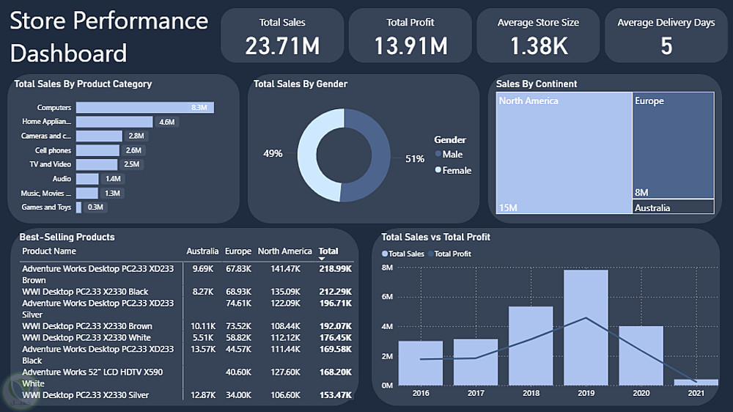The height and width of the screenshot is (412, 733).
Task: Sort by the Australia column header
Action: tap(202, 251)
